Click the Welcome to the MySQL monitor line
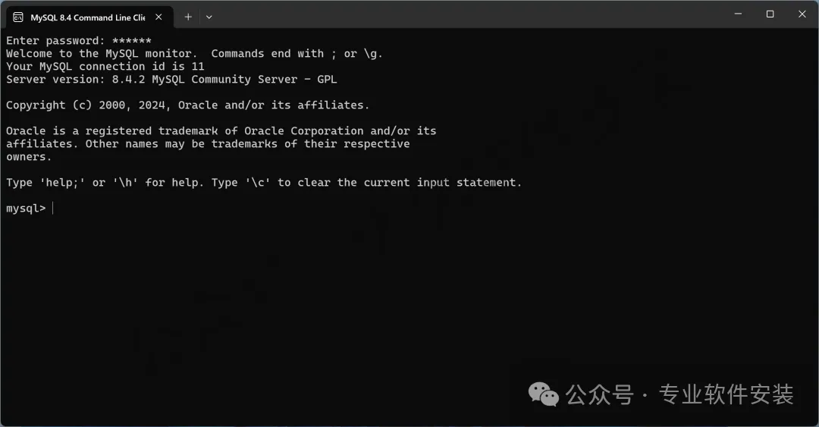Screen dimensions: 819x427 [x=194, y=54]
